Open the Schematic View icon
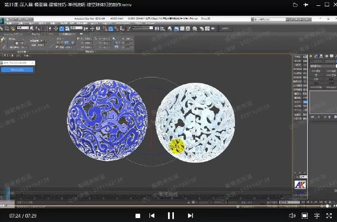337x222 pixels. tap(188, 29)
